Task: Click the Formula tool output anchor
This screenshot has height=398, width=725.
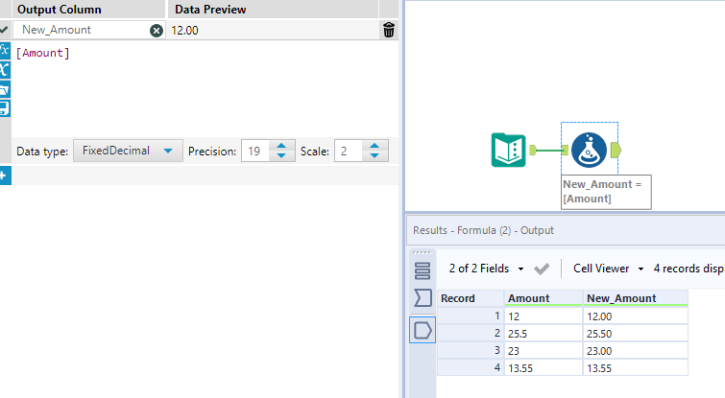Action: (x=616, y=150)
